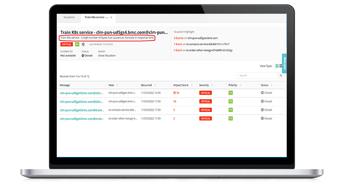343x183 pixels.
Task: Click Closed status icon in the 12:00 row
Action: [x=263, y=92]
